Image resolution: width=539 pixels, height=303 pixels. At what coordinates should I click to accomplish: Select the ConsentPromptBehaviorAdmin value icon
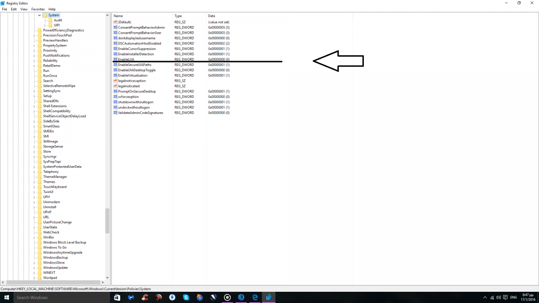tap(115, 27)
